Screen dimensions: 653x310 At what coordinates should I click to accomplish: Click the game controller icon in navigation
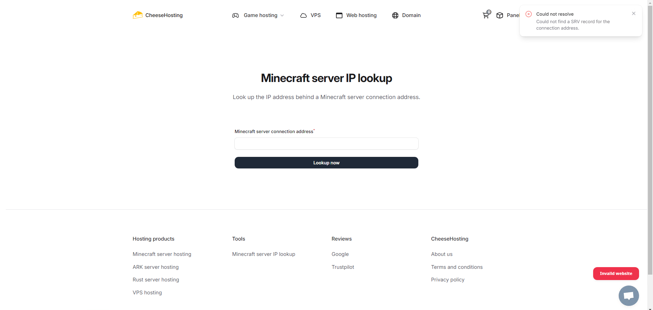coord(235,15)
